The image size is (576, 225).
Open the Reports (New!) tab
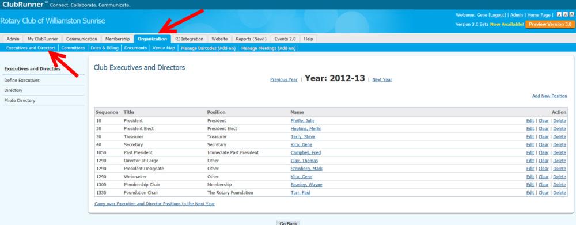pyautogui.click(x=251, y=39)
